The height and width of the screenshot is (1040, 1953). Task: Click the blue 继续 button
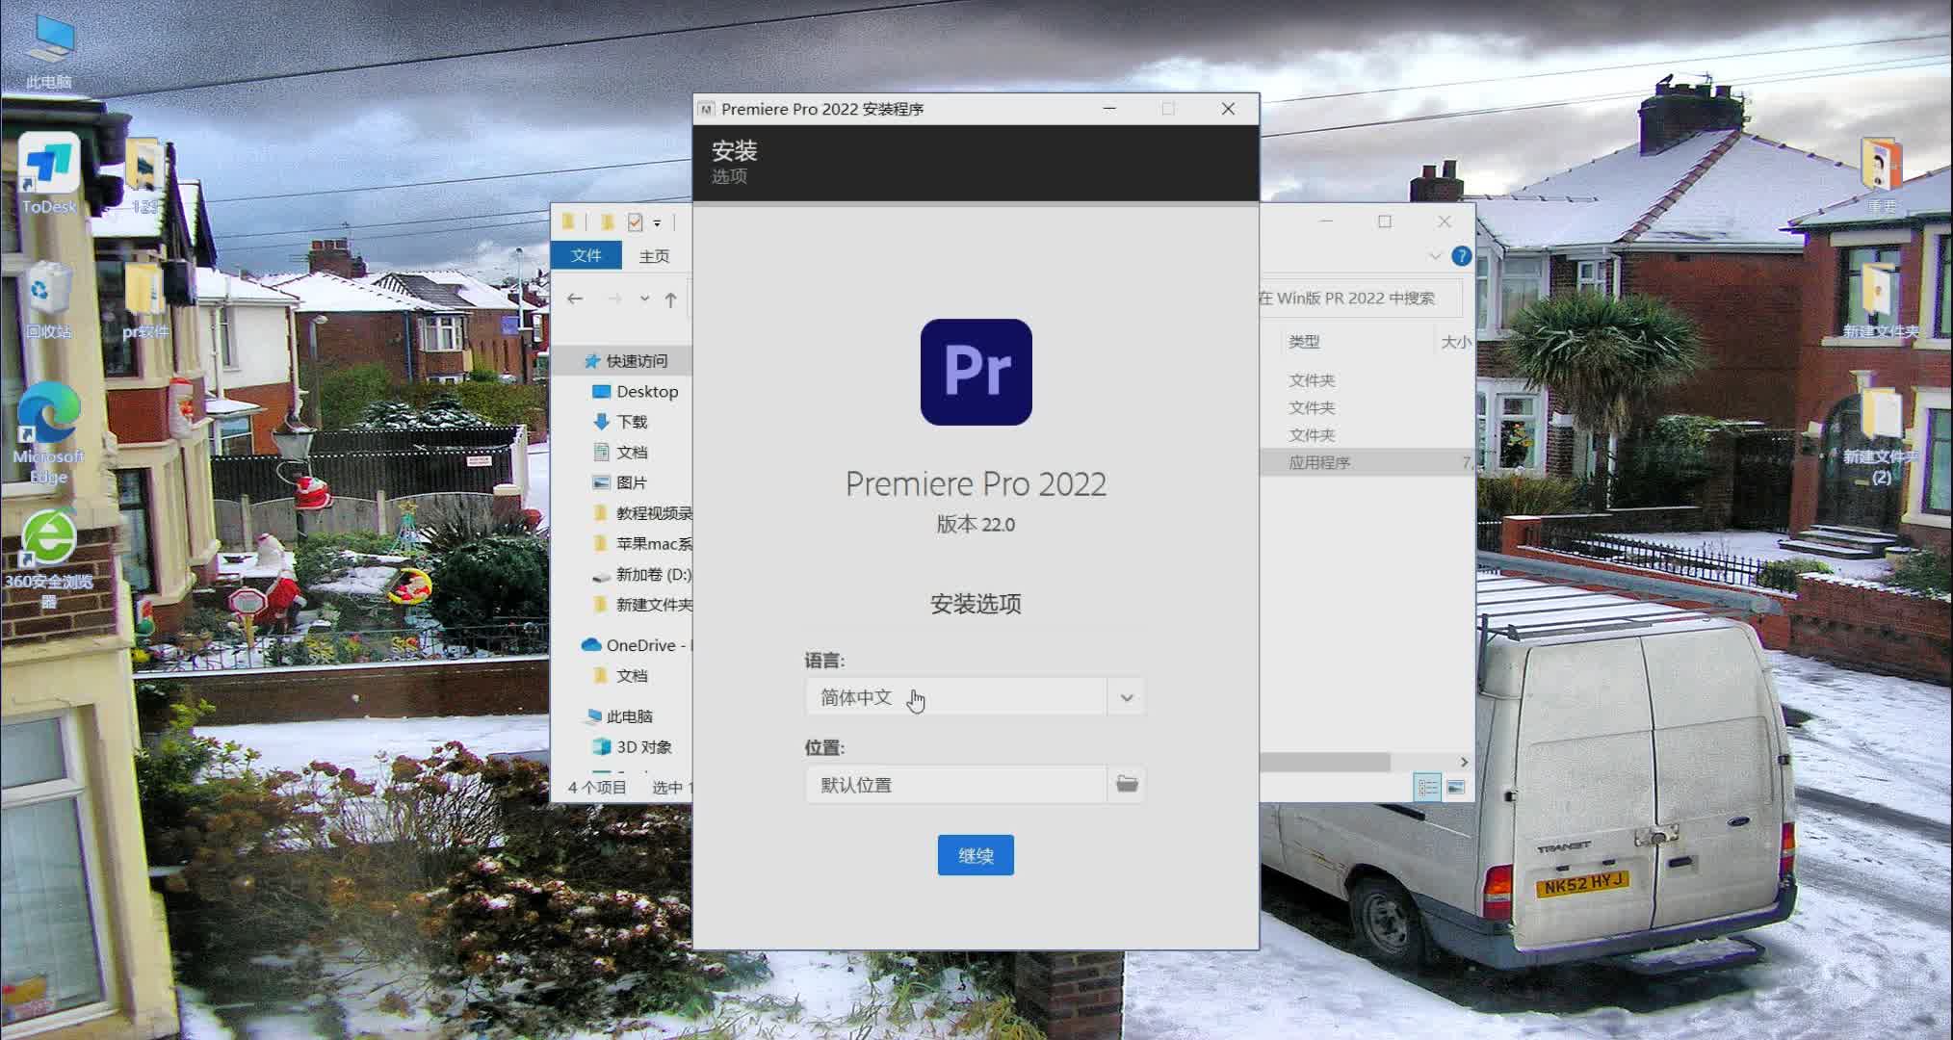point(976,855)
